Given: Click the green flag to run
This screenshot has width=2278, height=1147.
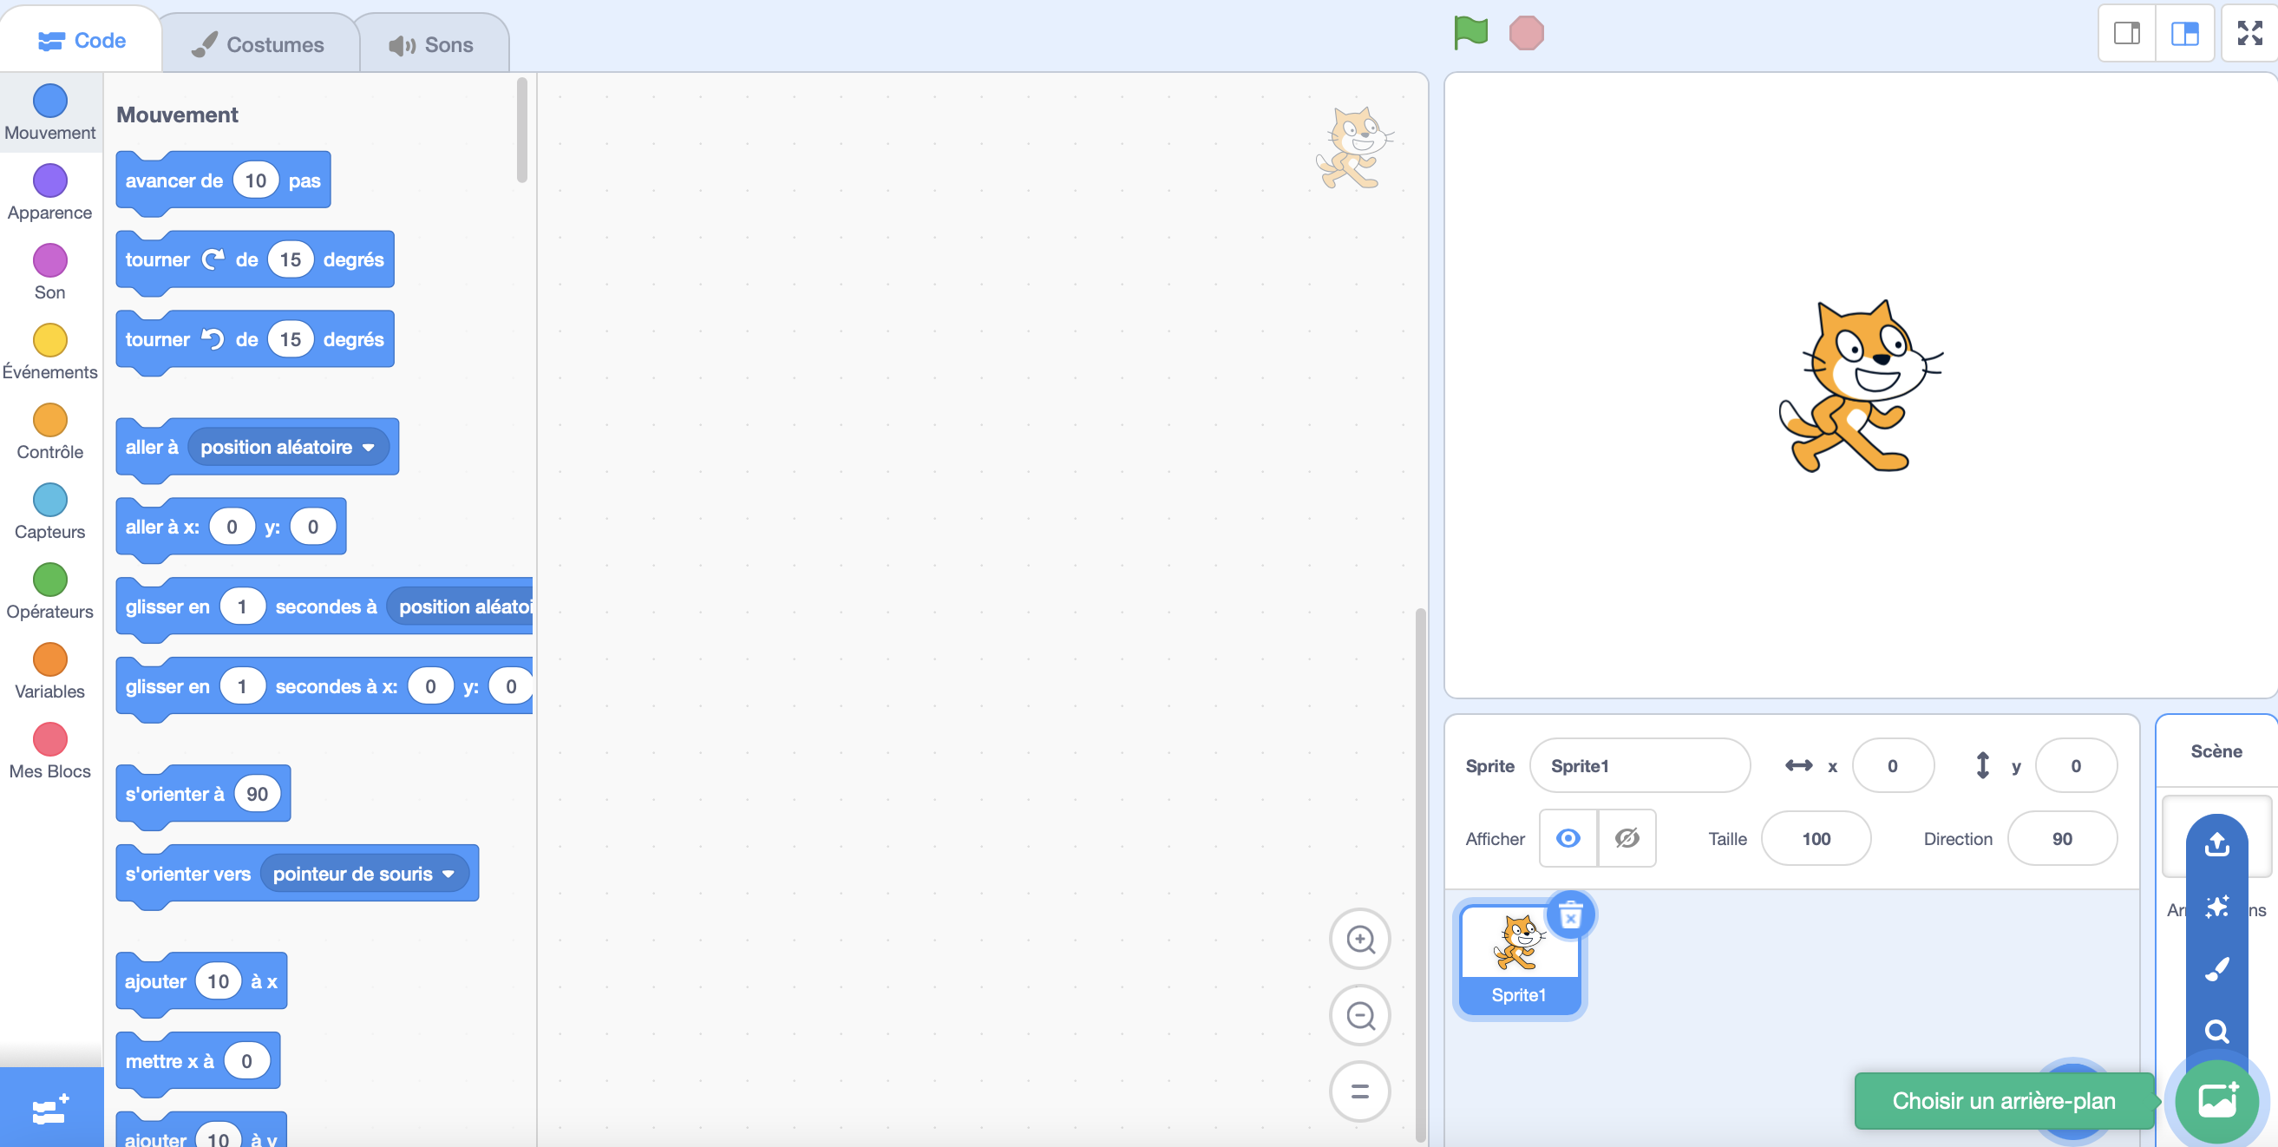Looking at the screenshot, I should [x=1470, y=34].
